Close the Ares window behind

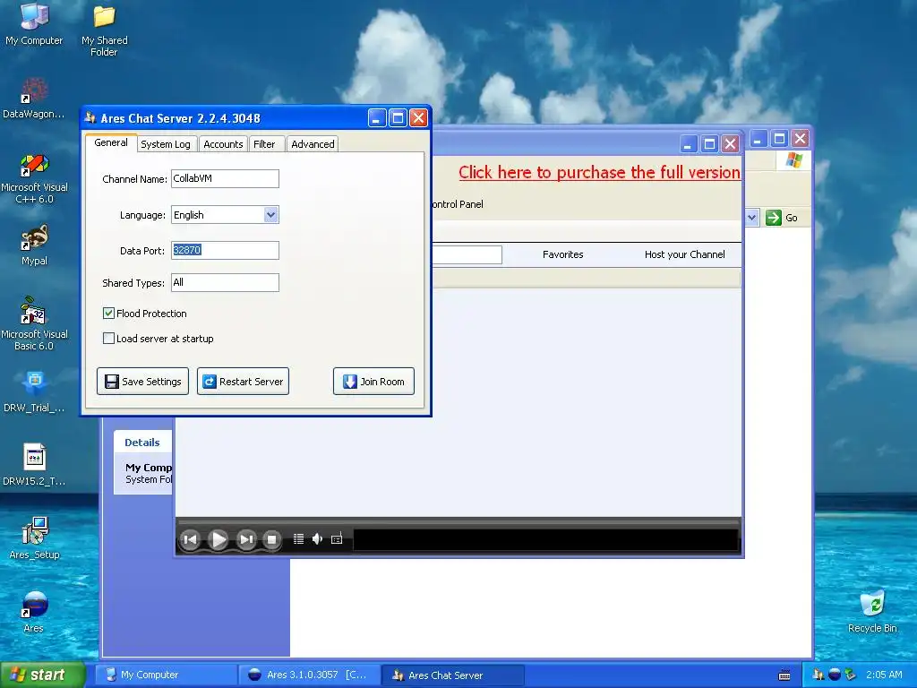click(731, 144)
